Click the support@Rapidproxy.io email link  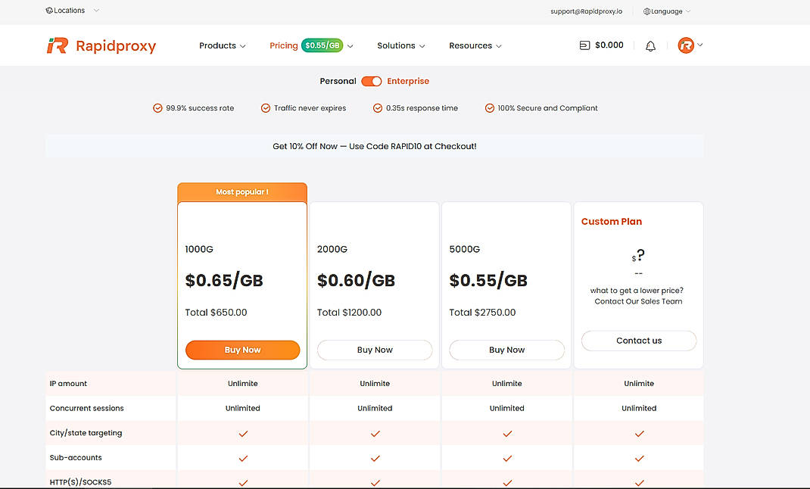(x=587, y=11)
